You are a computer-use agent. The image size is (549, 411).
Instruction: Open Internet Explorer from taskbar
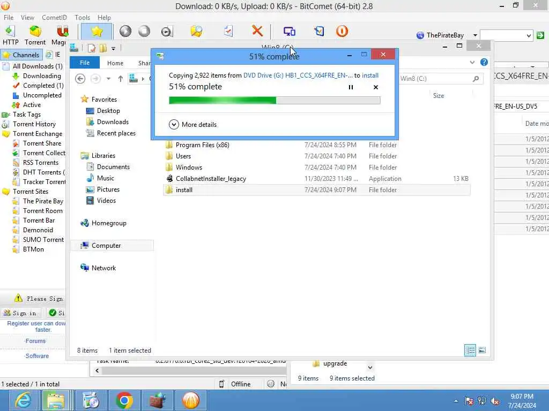point(23,400)
